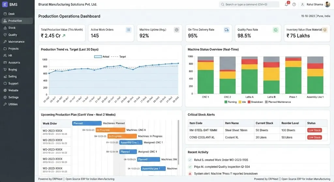Click the search or type a command field
Viewport: 334px width, 182px height.
pyautogui.click(x=249, y=4)
